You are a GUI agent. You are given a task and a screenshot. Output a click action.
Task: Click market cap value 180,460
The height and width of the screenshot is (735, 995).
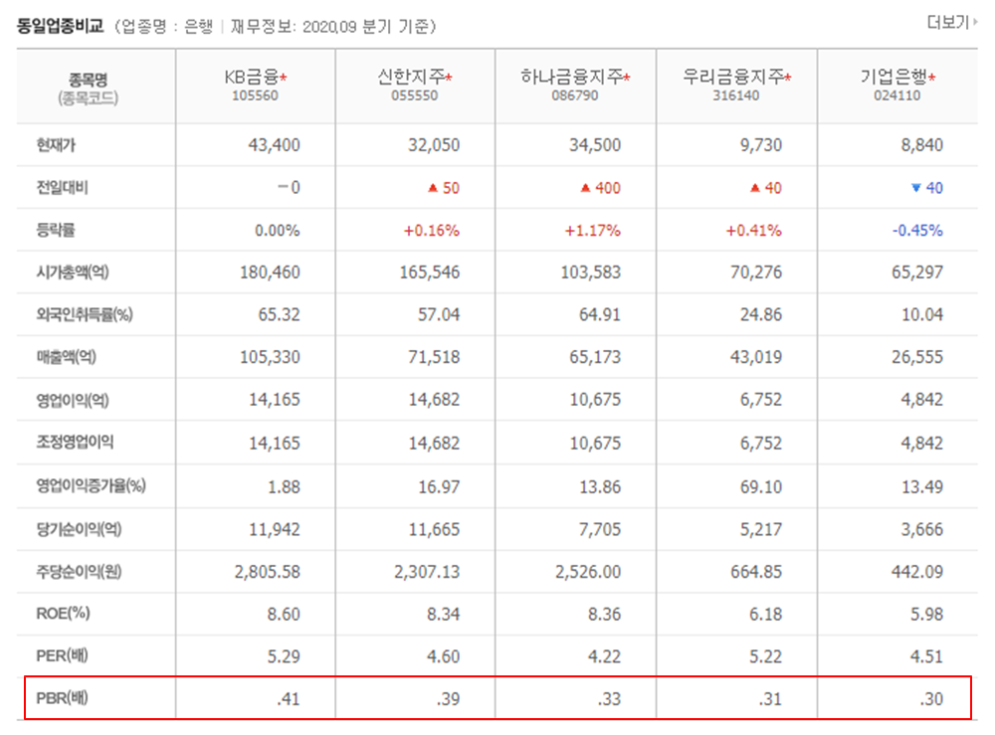point(270,273)
